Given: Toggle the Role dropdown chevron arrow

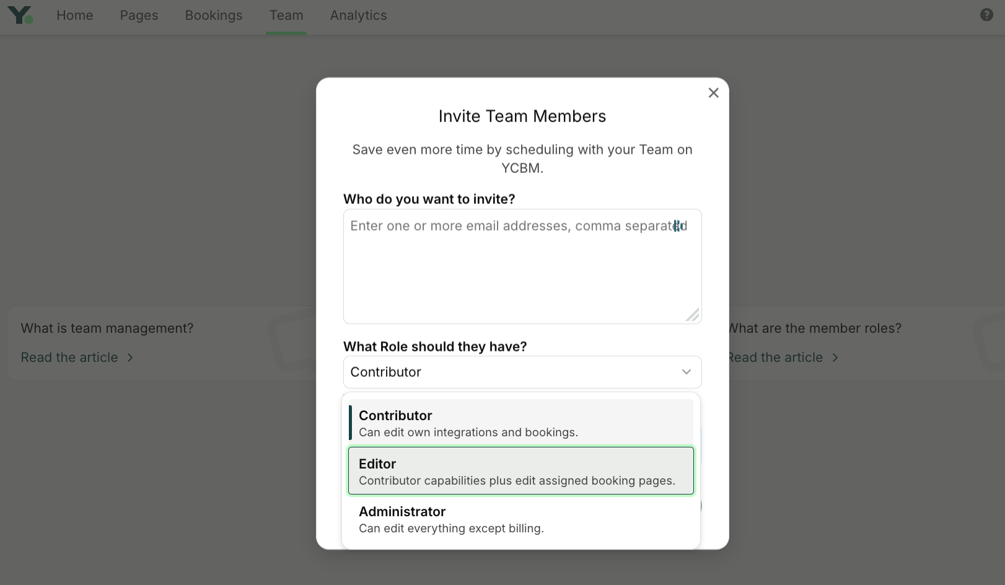Looking at the screenshot, I should click(x=686, y=372).
